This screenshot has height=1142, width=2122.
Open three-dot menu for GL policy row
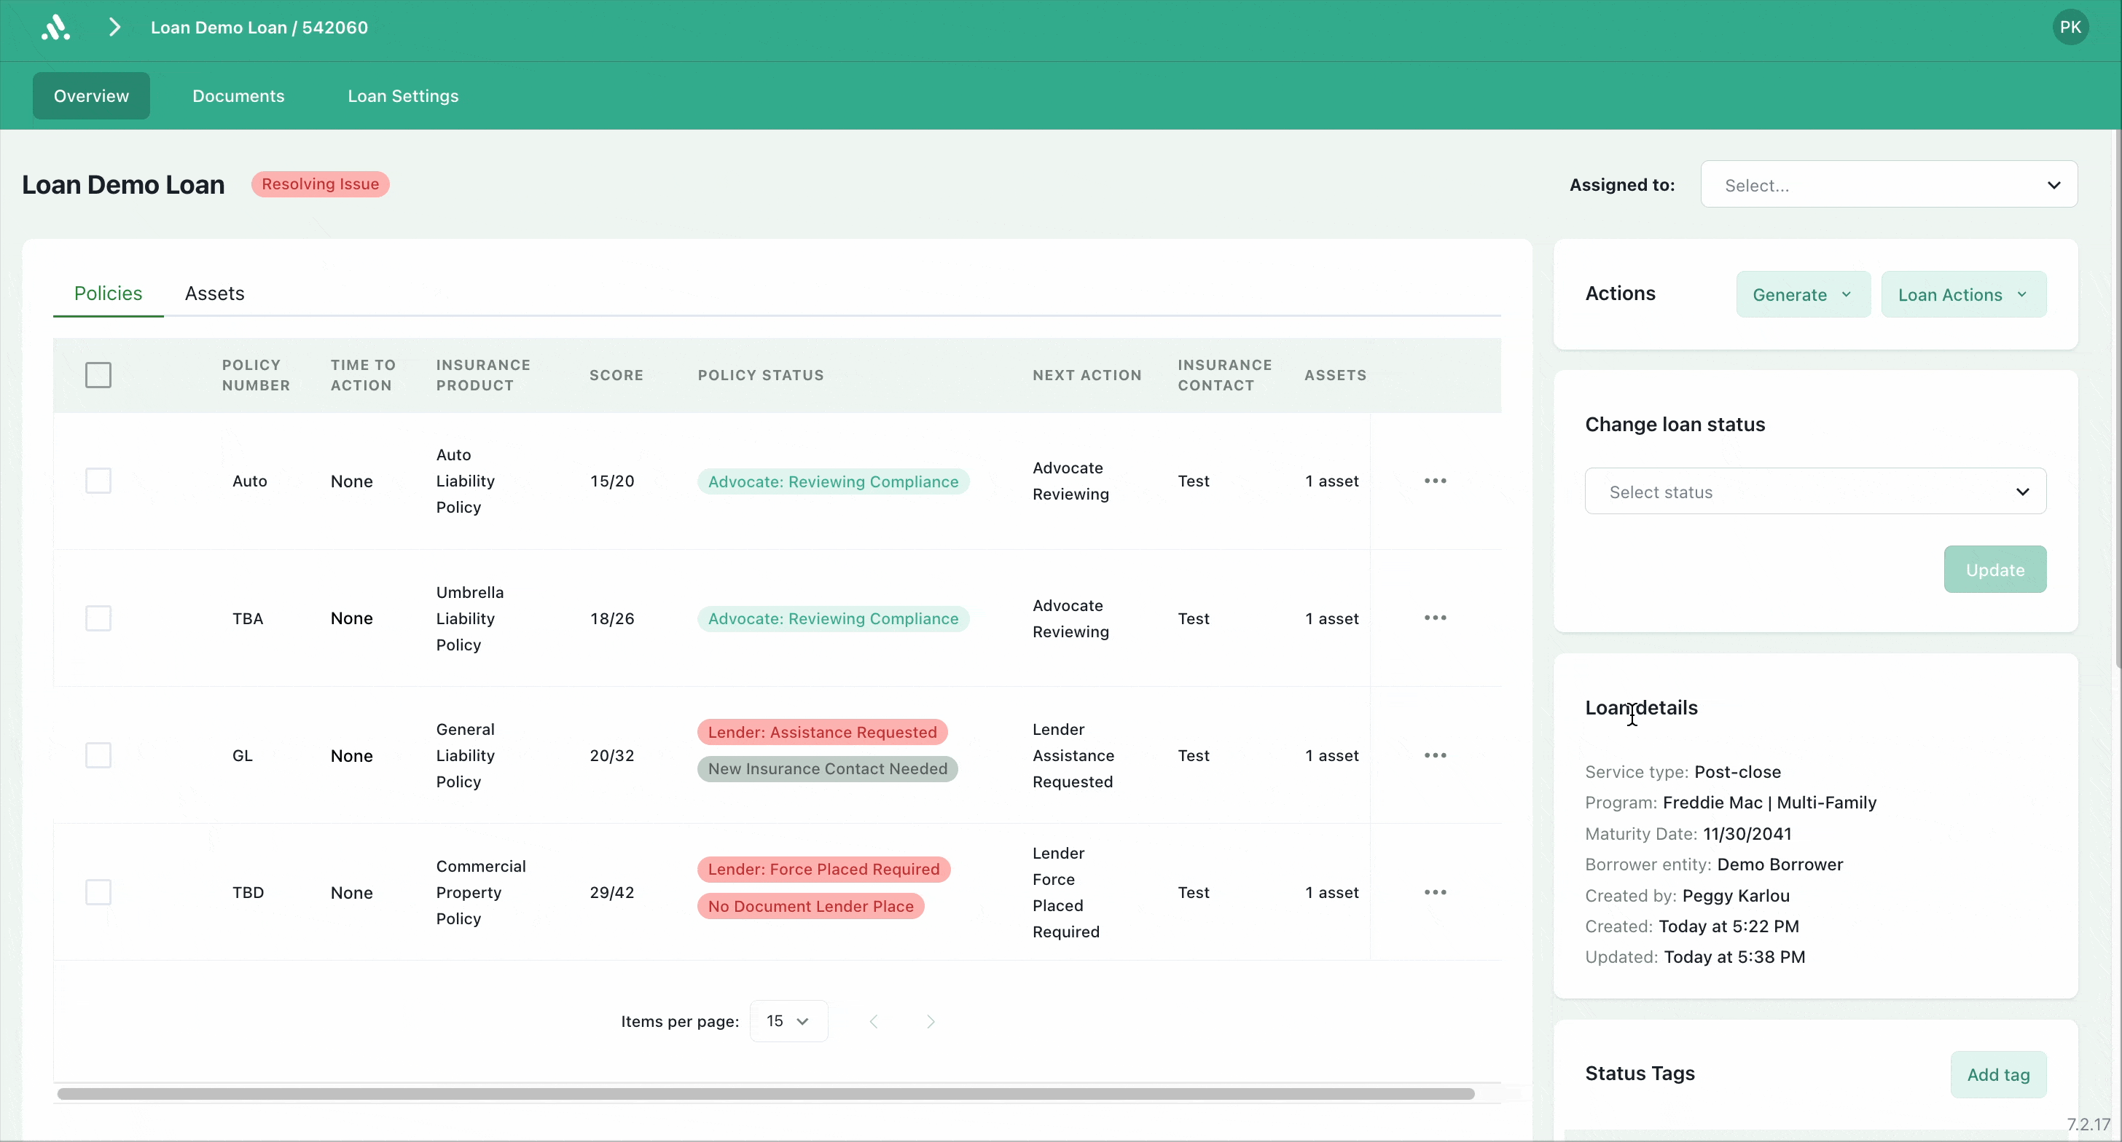click(1435, 755)
